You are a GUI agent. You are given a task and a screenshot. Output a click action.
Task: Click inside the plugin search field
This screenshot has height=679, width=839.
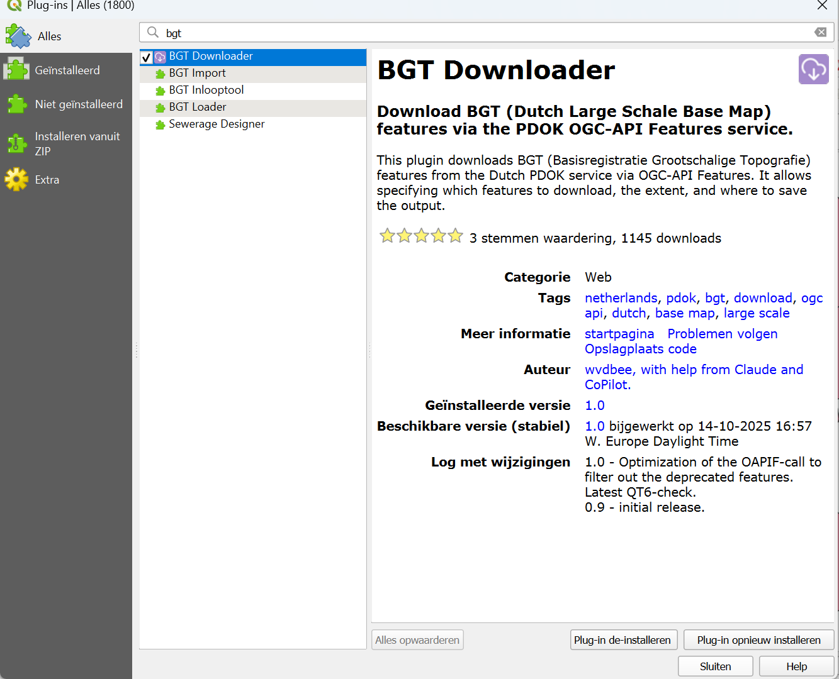tap(478, 33)
